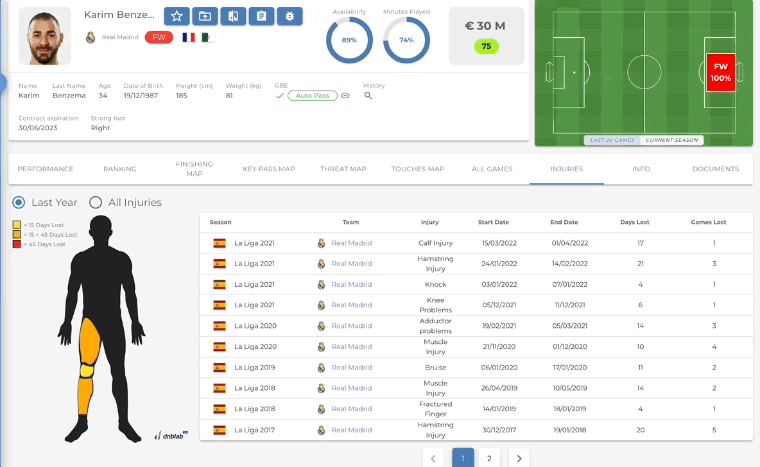Click the GBE green checkmark icon
This screenshot has height=467, width=760.
coord(280,96)
